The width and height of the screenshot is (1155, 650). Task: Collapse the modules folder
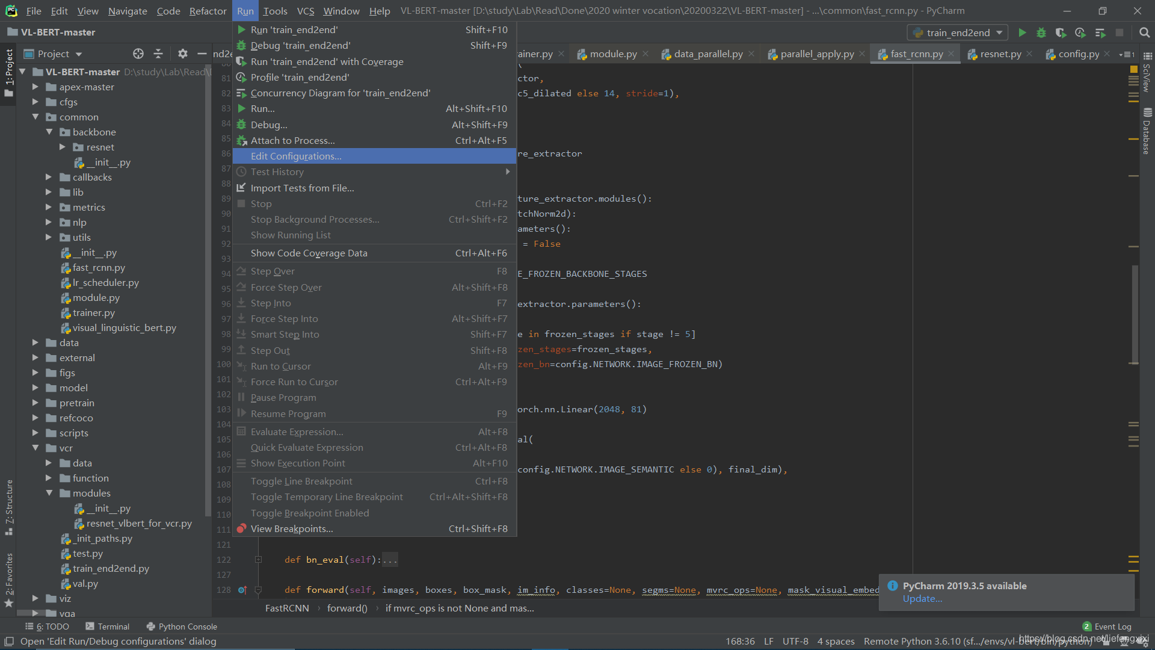(x=49, y=493)
